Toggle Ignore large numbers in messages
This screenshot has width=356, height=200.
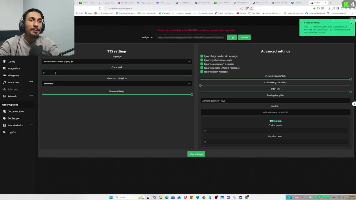tap(202, 56)
